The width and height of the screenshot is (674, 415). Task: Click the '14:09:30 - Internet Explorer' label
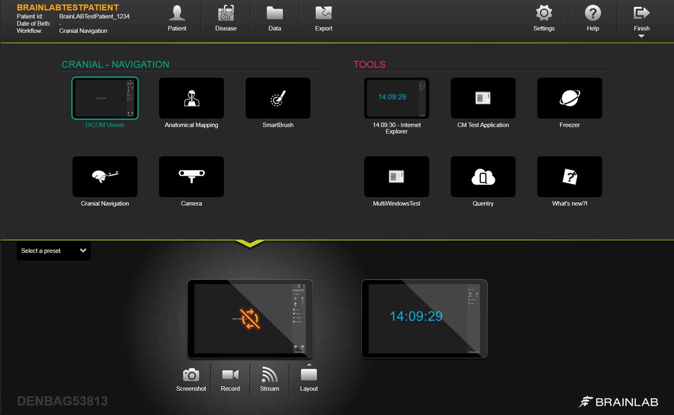396,128
